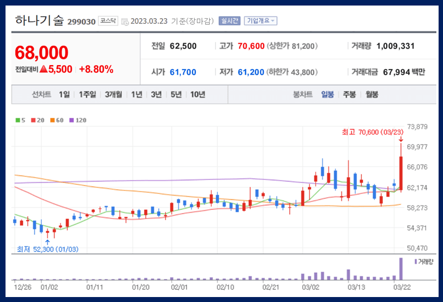Image resolution: width=443 pixels, height=302 pixels.
Task: Click the 최고 70,600 (03/23) chart label
Action: (372, 132)
